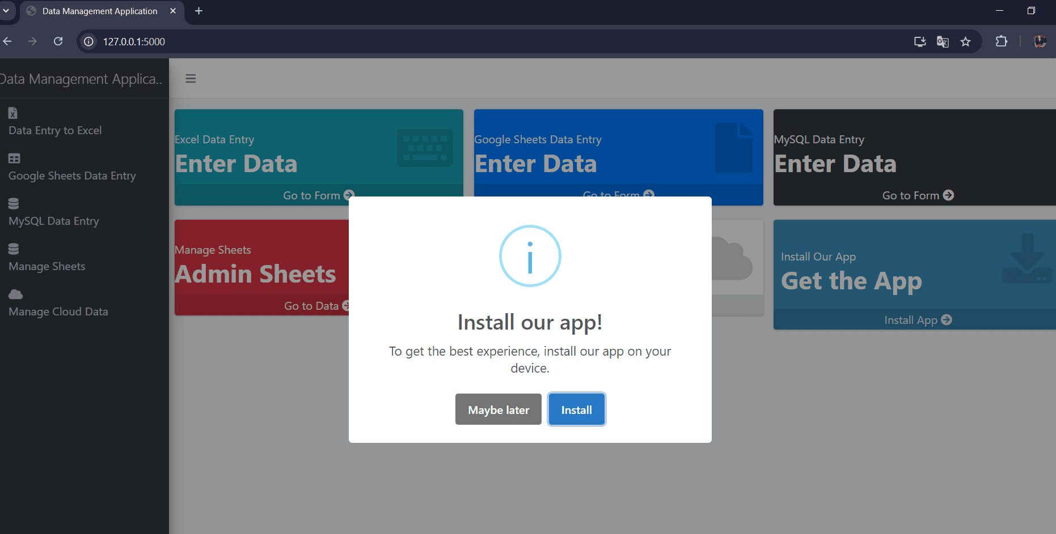Image resolution: width=1056 pixels, height=534 pixels.
Task: Click the Excel file icon in the sidebar
Action: (x=13, y=113)
